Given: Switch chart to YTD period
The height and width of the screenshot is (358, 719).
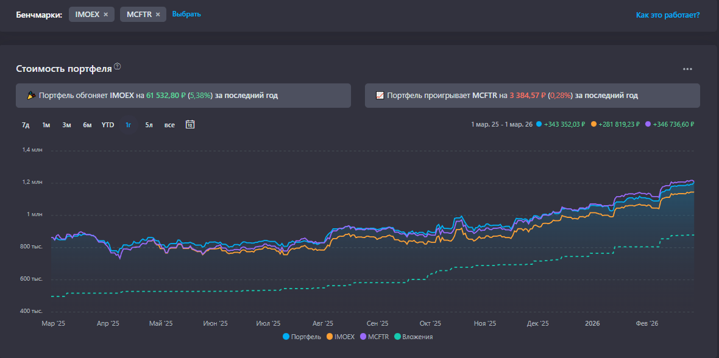Looking at the screenshot, I should pos(108,125).
